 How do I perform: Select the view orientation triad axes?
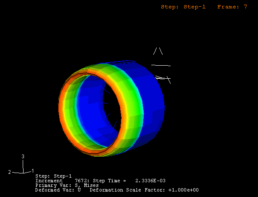(x=21, y=164)
